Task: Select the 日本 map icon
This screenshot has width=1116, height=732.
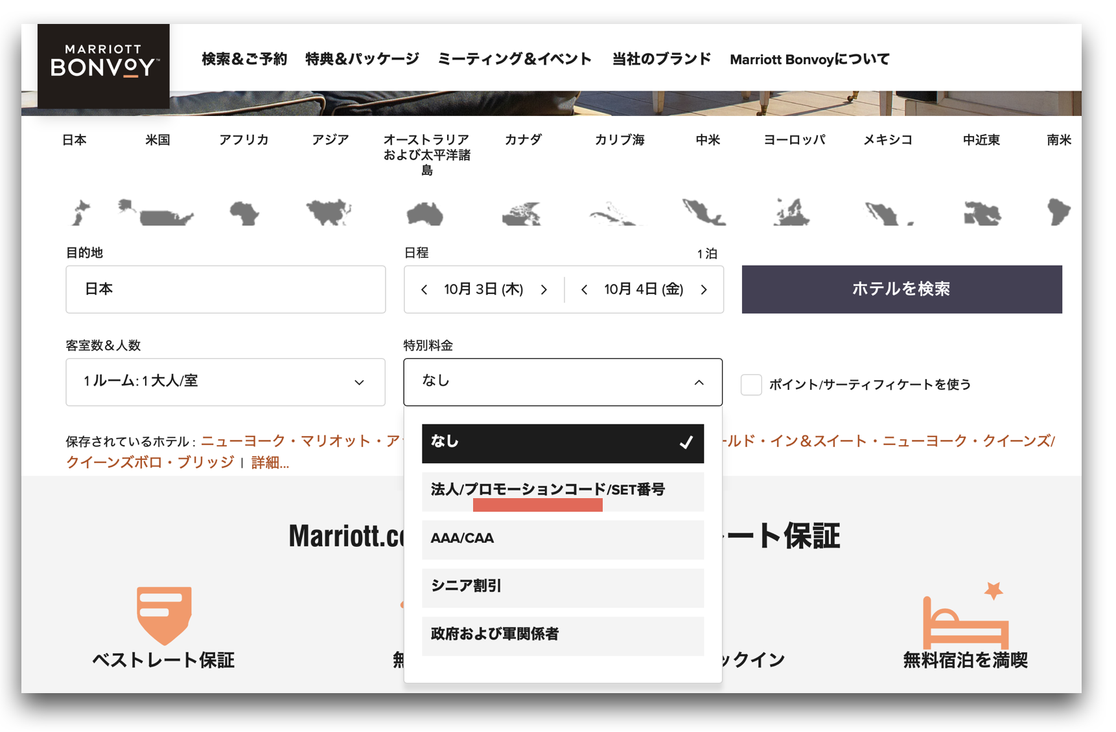Action: pyautogui.click(x=80, y=212)
